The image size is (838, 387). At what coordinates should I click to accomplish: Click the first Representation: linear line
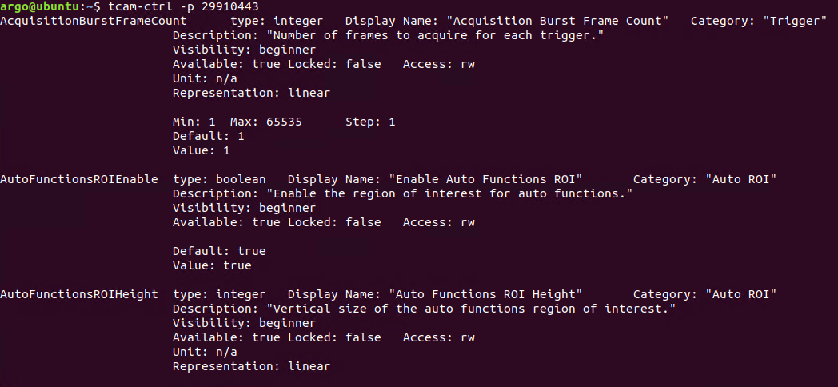tap(251, 93)
